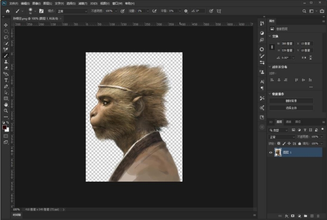Open the File (F) menu
This screenshot has width=327, height=220.
[x=14, y=3]
